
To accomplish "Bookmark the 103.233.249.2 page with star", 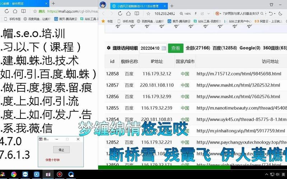I will point(148,14).
